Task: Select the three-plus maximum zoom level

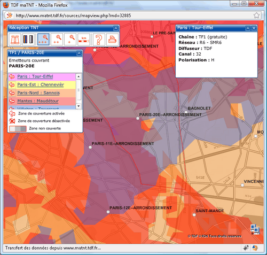Action: (43, 39)
